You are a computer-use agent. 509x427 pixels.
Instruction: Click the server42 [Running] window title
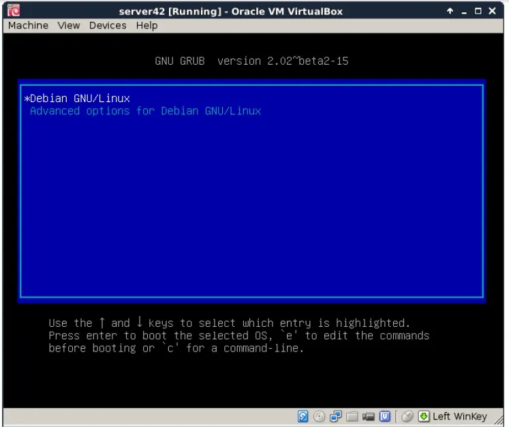pos(231,12)
